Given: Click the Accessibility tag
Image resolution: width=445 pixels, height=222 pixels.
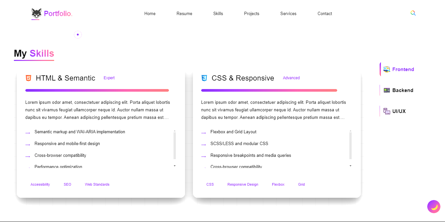Looking at the screenshot, I should point(40,184).
